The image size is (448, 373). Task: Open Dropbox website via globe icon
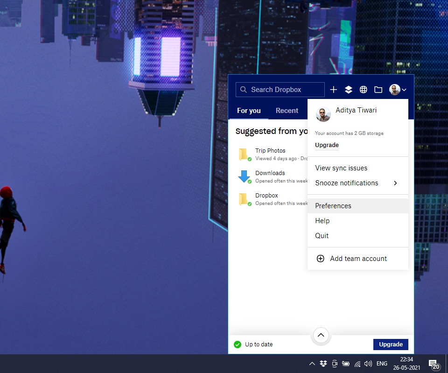363,90
